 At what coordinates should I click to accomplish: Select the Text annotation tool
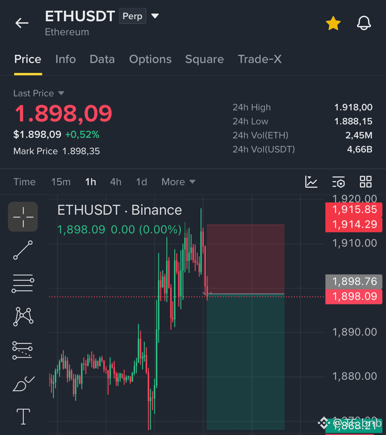point(23,417)
